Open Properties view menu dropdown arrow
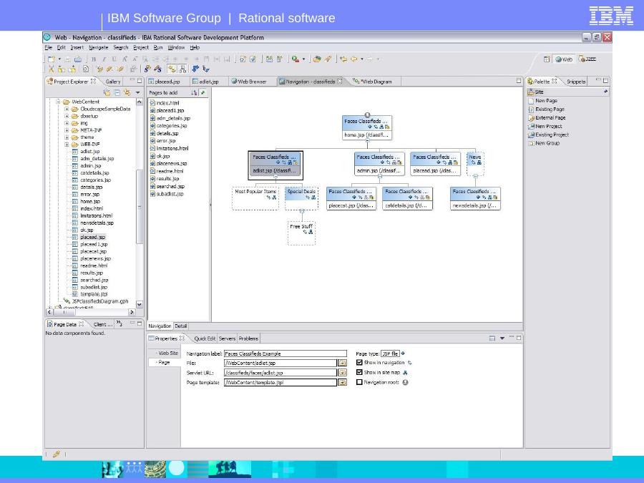Screen dimensions: 644x483 point(502,338)
